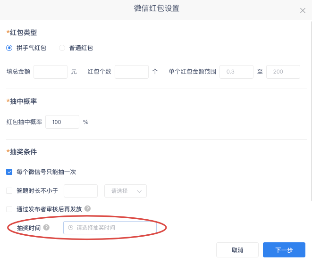Enable the 答题时长不小于 checkbox

coord(9,191)
